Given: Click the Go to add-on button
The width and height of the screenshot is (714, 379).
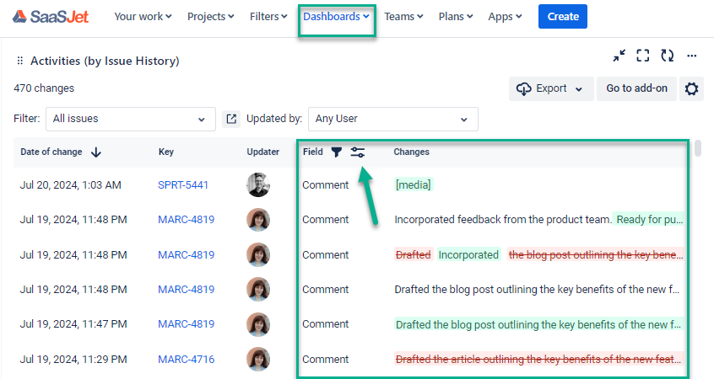Looking at the screenshot, I should pyautogui.click(x=636, y=88).
